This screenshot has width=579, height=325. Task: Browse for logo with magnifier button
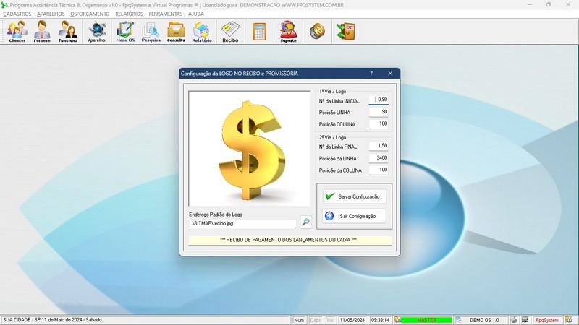click(x=306, y=222)
